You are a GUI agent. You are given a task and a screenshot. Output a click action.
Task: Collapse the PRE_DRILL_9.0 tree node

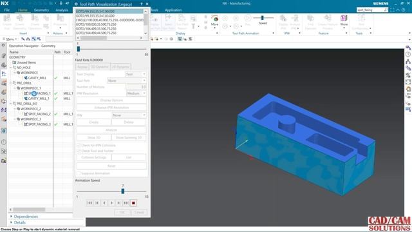tap(11, 104)
